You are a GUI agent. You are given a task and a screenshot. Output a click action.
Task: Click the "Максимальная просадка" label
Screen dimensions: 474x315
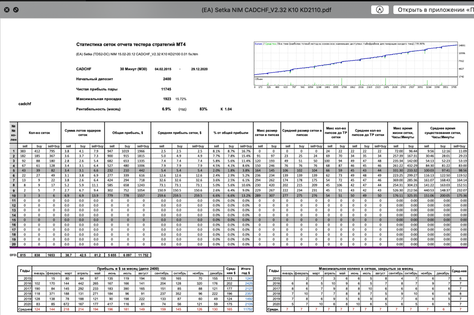pyautogui.click(x=98, y=99)
